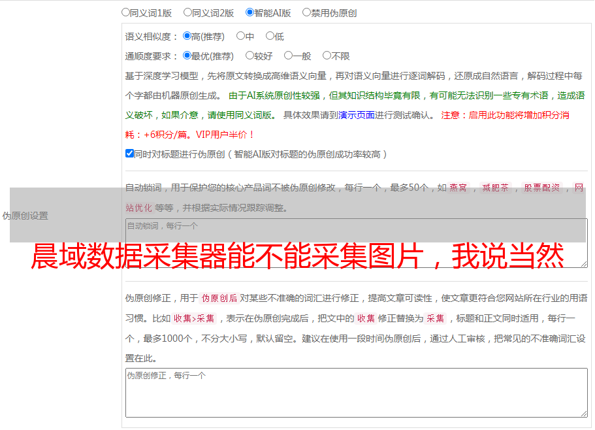Click the 减肥茶 example keyword tag
The image size is (595, 430).
pyautogui.click(x=495, y=188)
